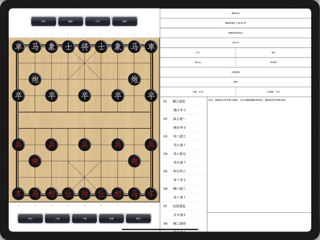The image size is (320, 240).
Task: Click the 黑方 black side header cell
Action: pyautogui.click(x=274, y=53)
